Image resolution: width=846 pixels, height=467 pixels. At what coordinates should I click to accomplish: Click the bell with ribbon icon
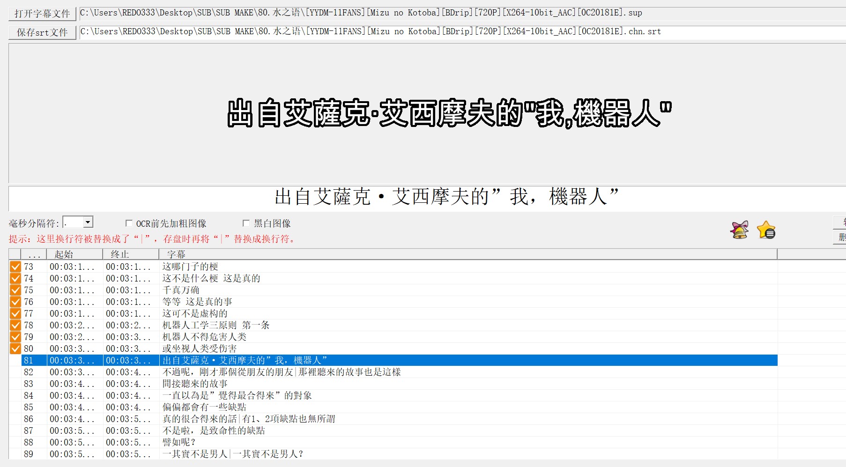(x=739, y=230)
